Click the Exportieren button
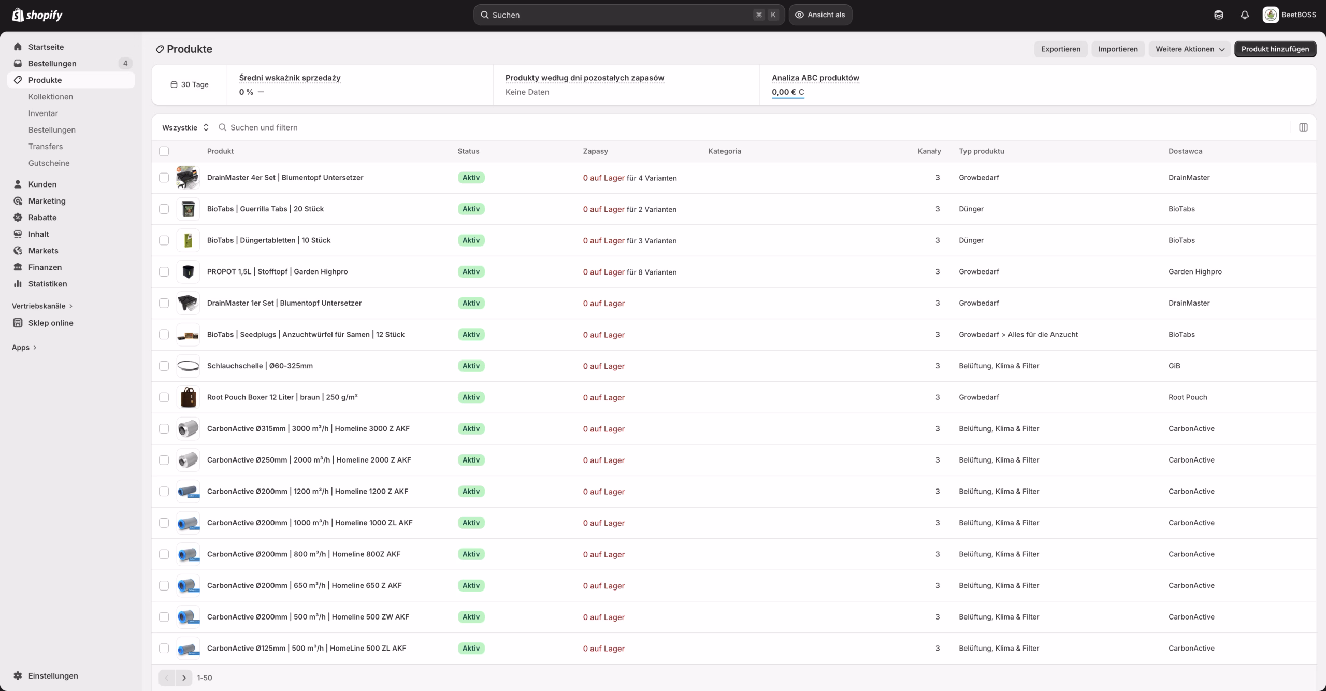Image resolution: width=1326 pixels, height=691 pixels. pos(1061,49)
